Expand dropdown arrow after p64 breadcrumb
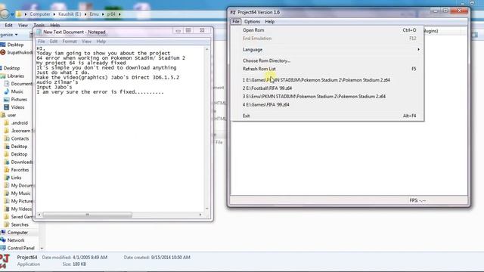The height and width of the screenshot is (272, 484). (x=119, y=14)
